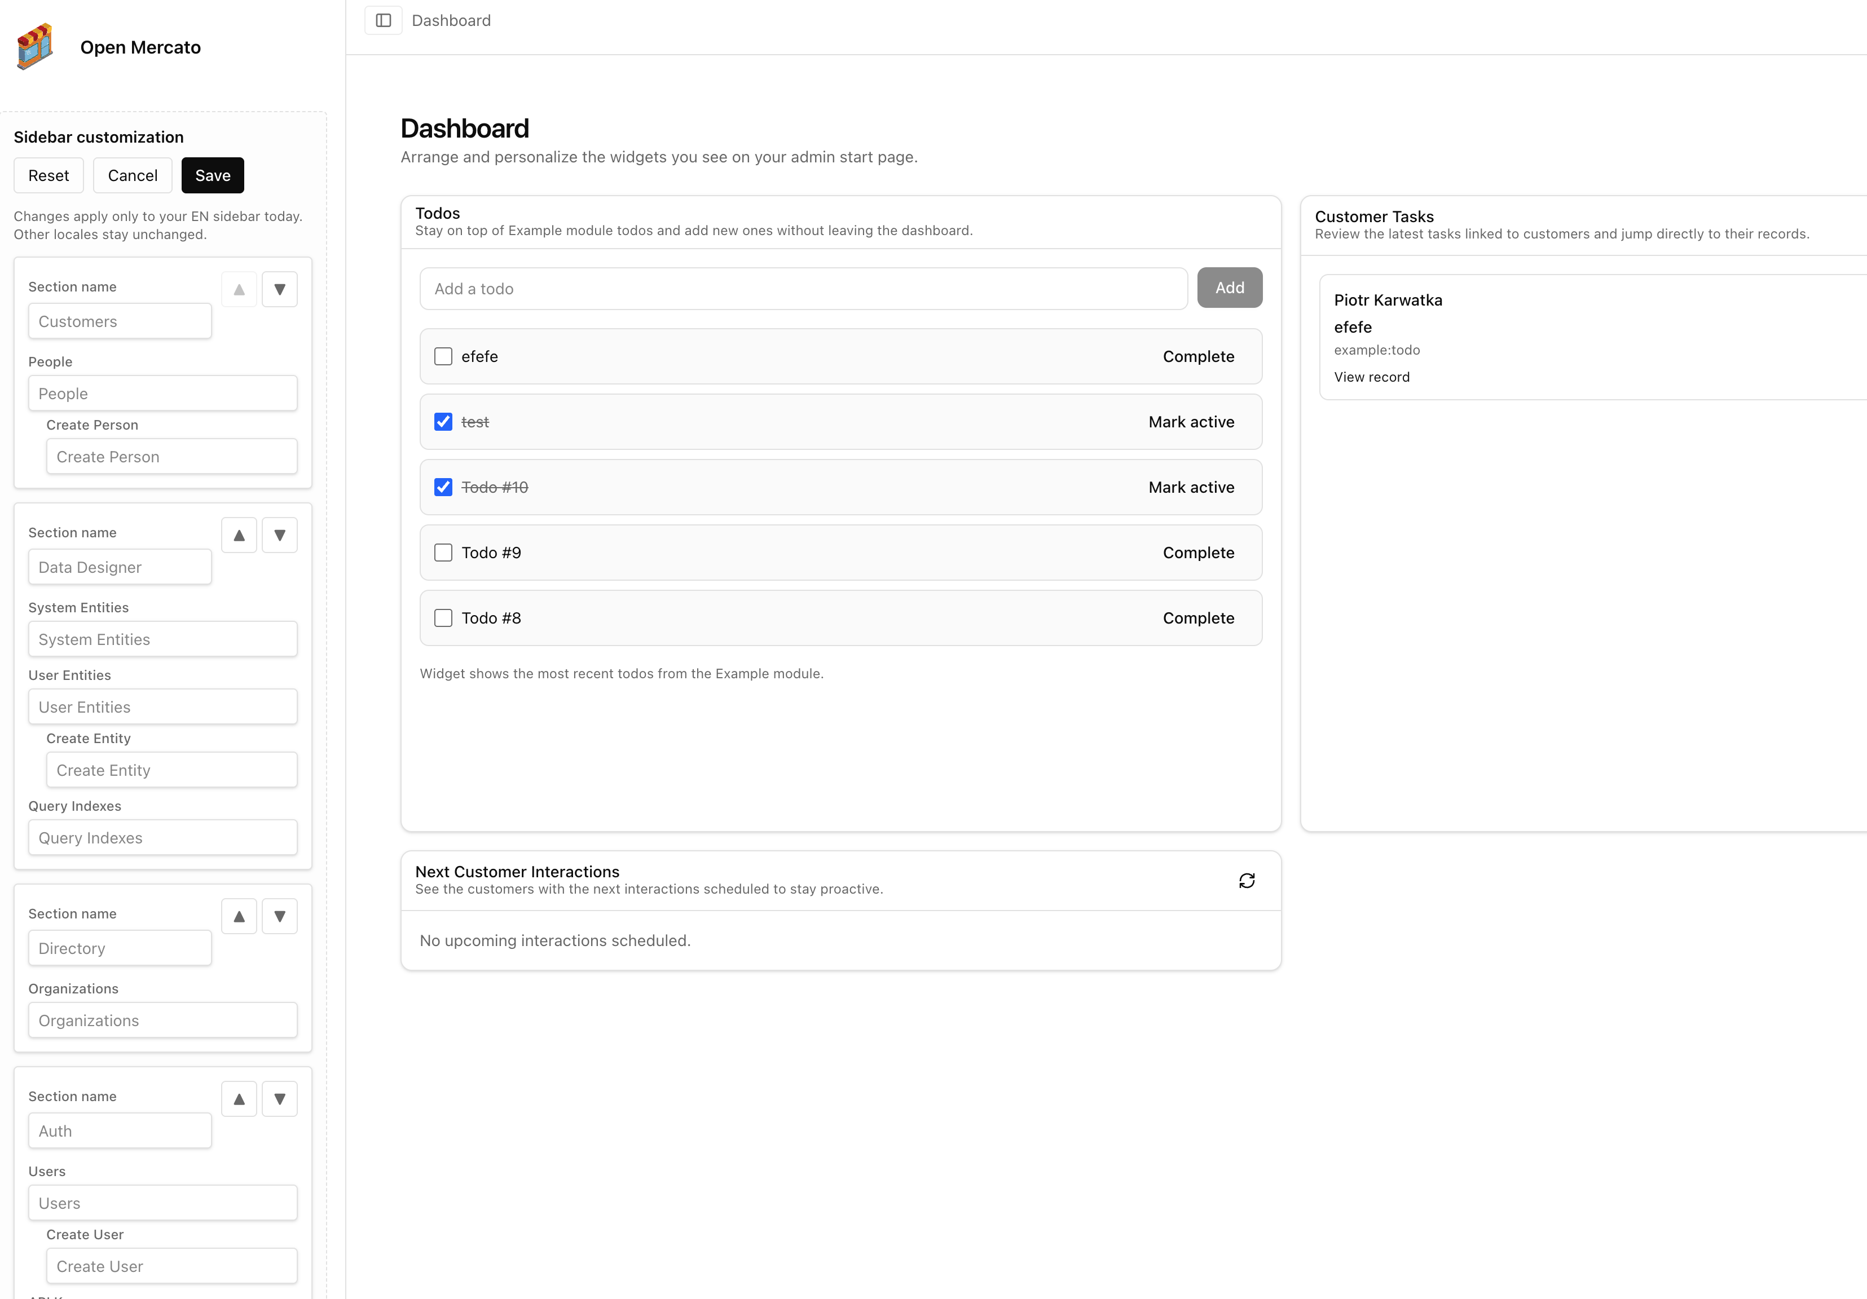
Task: Edit the Customers section name field
Action: pos(120,320)
